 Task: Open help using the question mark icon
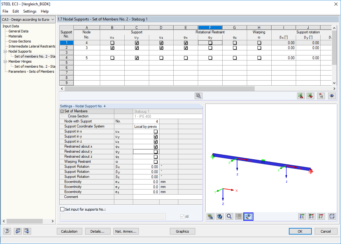[x=7, y=231]
